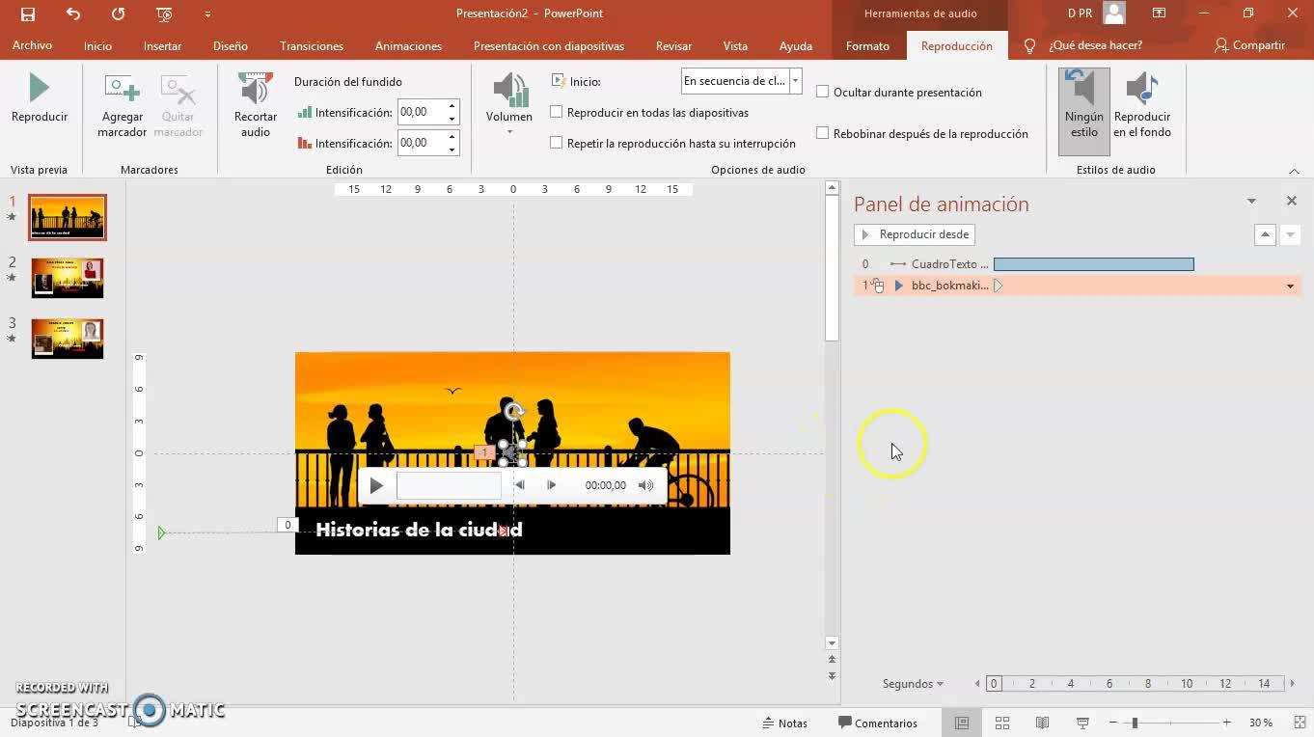The height and width of the screenshot is (737, 1314).
Task: Check Repetir la reproducción hasta su interrupción
Action: [x=557, y=143]
